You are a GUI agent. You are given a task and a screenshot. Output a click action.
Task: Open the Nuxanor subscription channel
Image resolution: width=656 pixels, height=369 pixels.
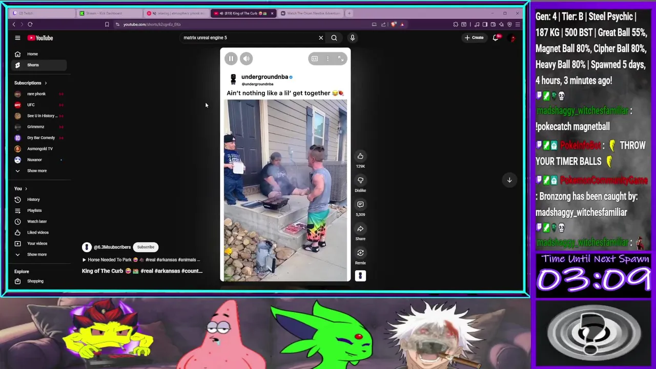39,160
